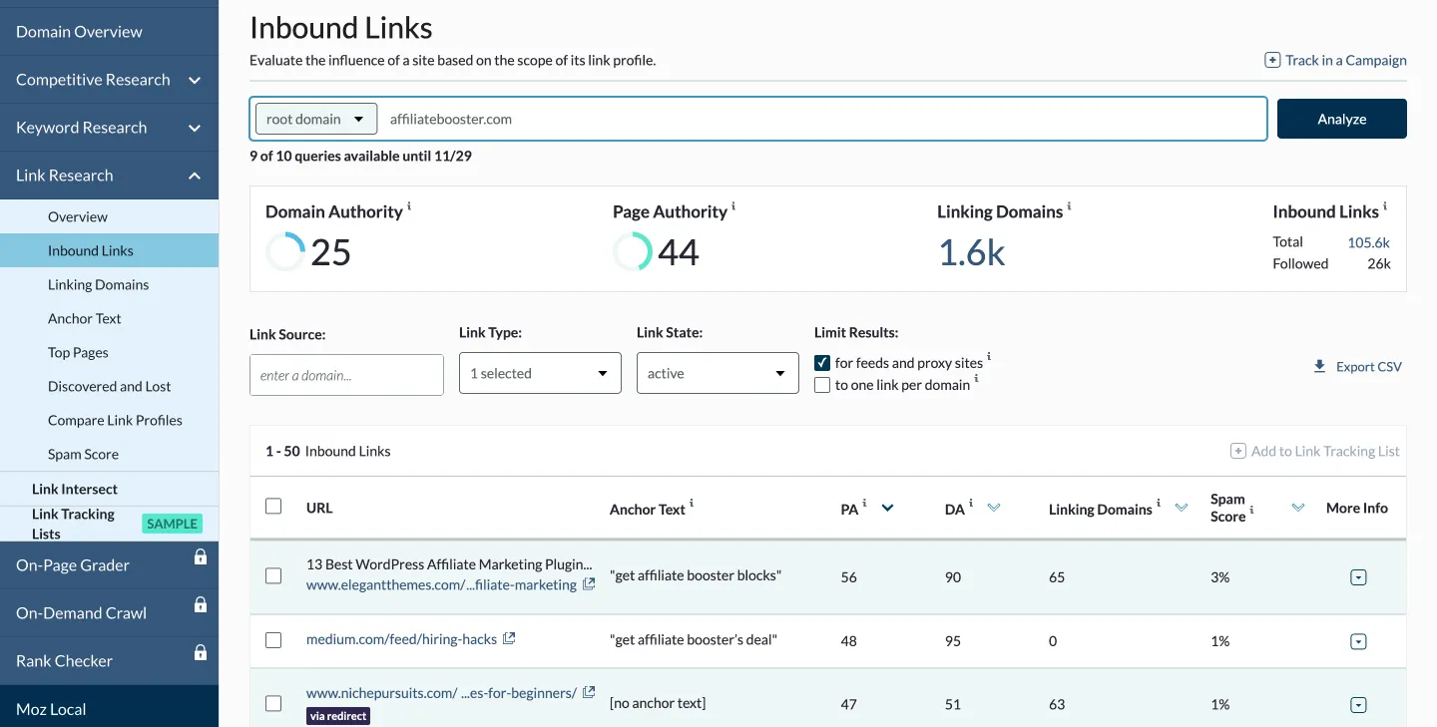The image size is (1437, 727).
Task: Open the Domain Authority info tooltip icon
Action: [x=406, y=204]
